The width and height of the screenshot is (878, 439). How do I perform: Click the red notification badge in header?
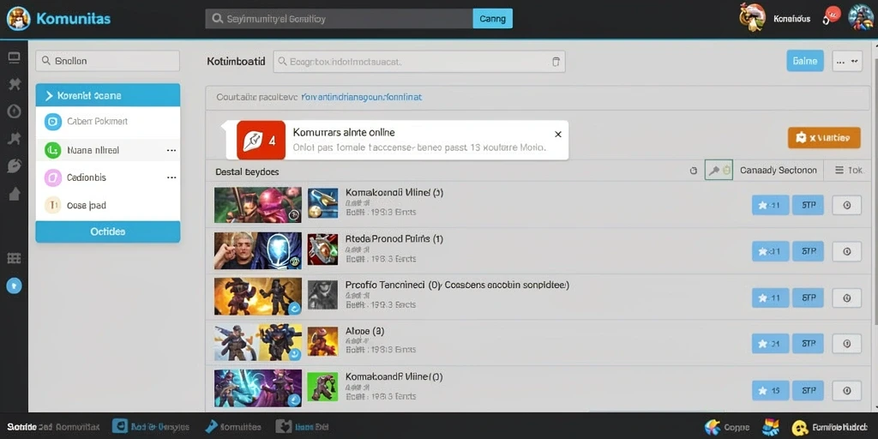pyautogui.click(x=833, y=15)
